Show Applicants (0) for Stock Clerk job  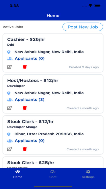(x=30, y=141)
